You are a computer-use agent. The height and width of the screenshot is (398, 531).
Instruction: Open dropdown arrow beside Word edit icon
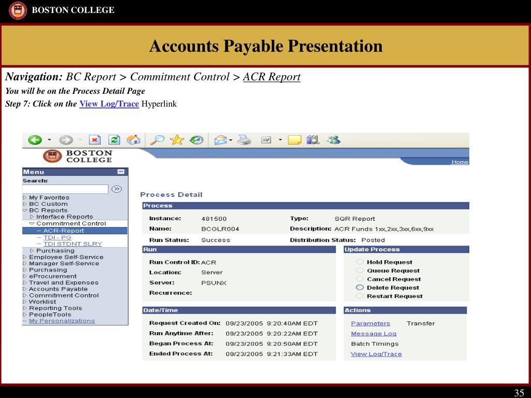[x=280, y=140]
